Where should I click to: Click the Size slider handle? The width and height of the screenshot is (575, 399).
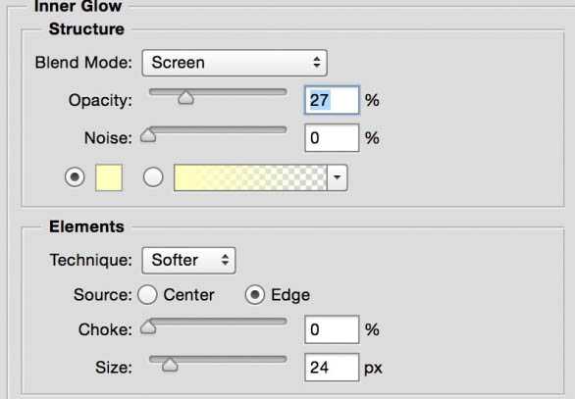click(170, 365)
